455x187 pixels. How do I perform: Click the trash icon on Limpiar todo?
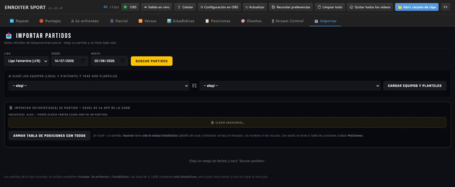319,7
